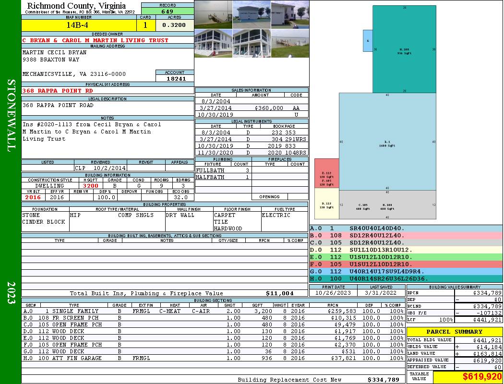Click fuel type ELECTRIC
Viewport: 504px width, 384px height.
[276, 215]
